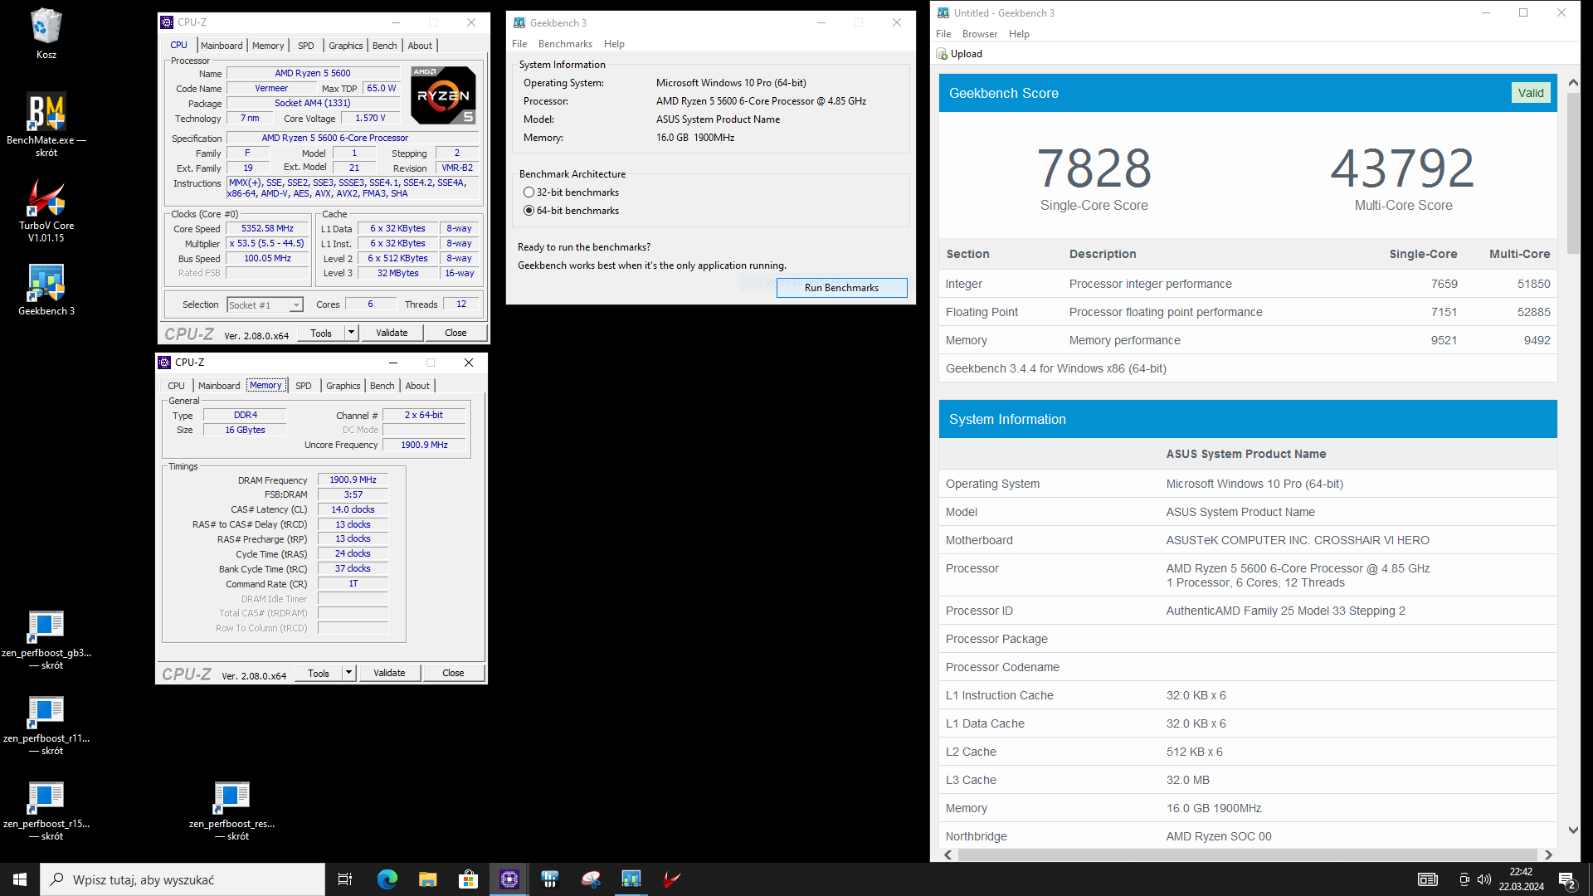Launch TurboV Core V1.01.15 shortcut
The height and width of the screenshot is (896, 1593).
coord(46,210)
